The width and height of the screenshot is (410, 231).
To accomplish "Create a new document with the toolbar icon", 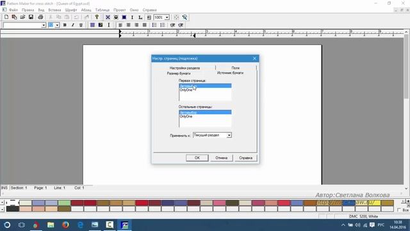I will 6,17.
